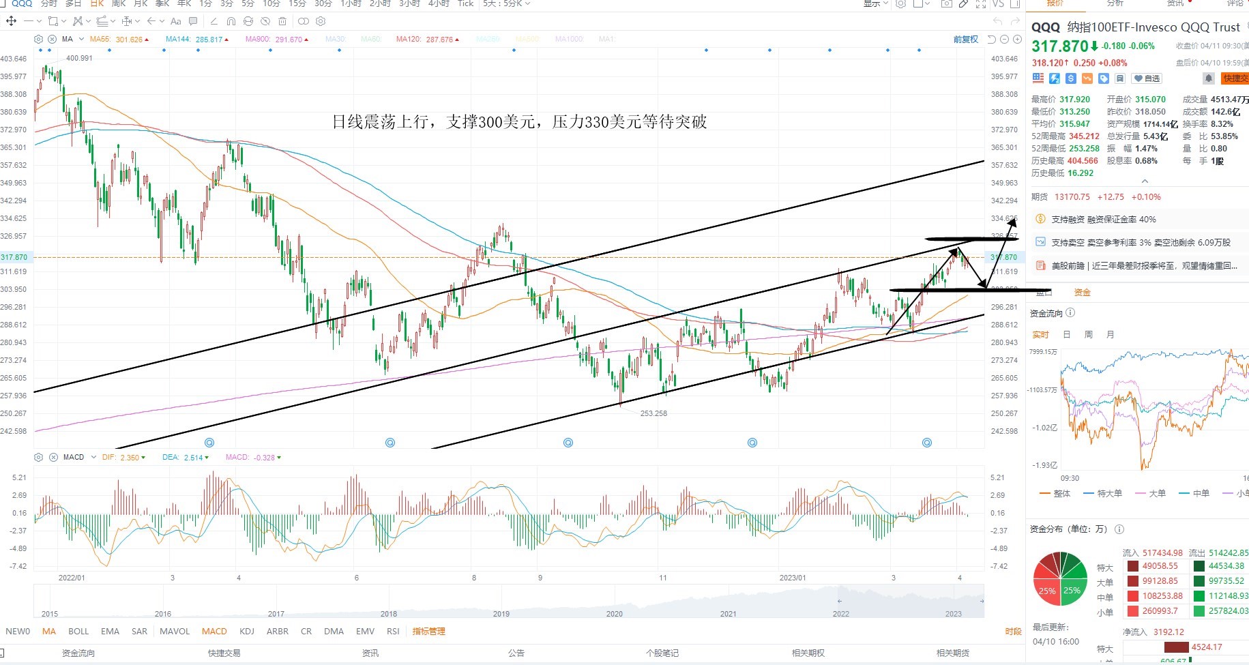Screen dimensions: 1249x665
Task: Remove the MA indicator with X
Action: [52, 39]
